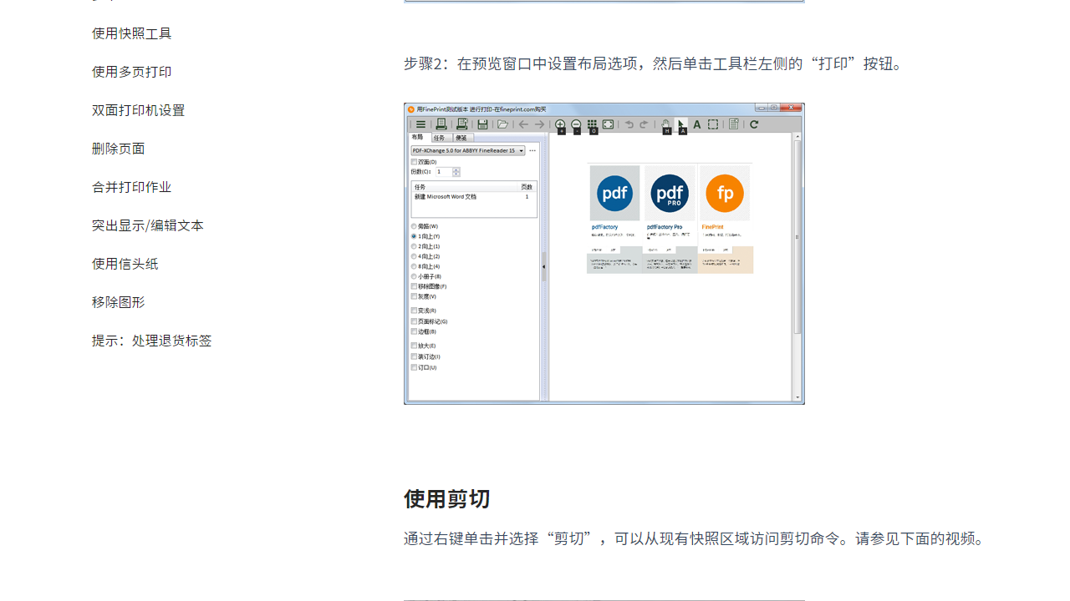Open the 删除页面 sidebar link
Image resolution: width=1070 pixels, height=601 pixels.
click(x=118, y=149)
